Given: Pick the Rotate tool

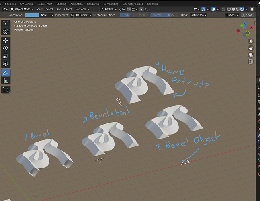Looking at the screenshot, I should [x=6, y=48].
